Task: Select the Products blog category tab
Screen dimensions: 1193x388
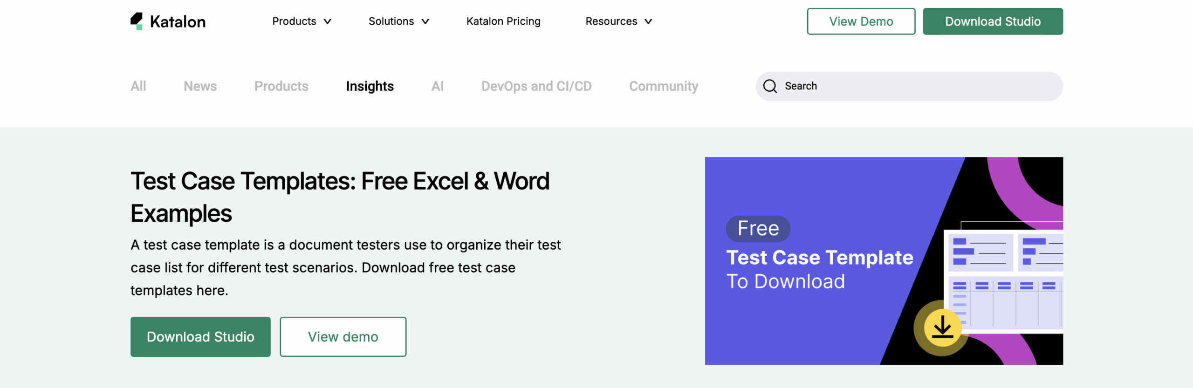Action: tap(281, 86)
